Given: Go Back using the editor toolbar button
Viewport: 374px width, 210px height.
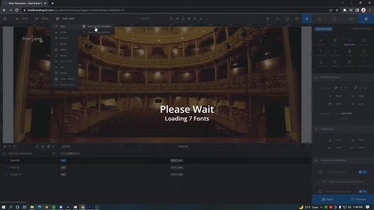Looking at the screenshot, I should [22, 19].
